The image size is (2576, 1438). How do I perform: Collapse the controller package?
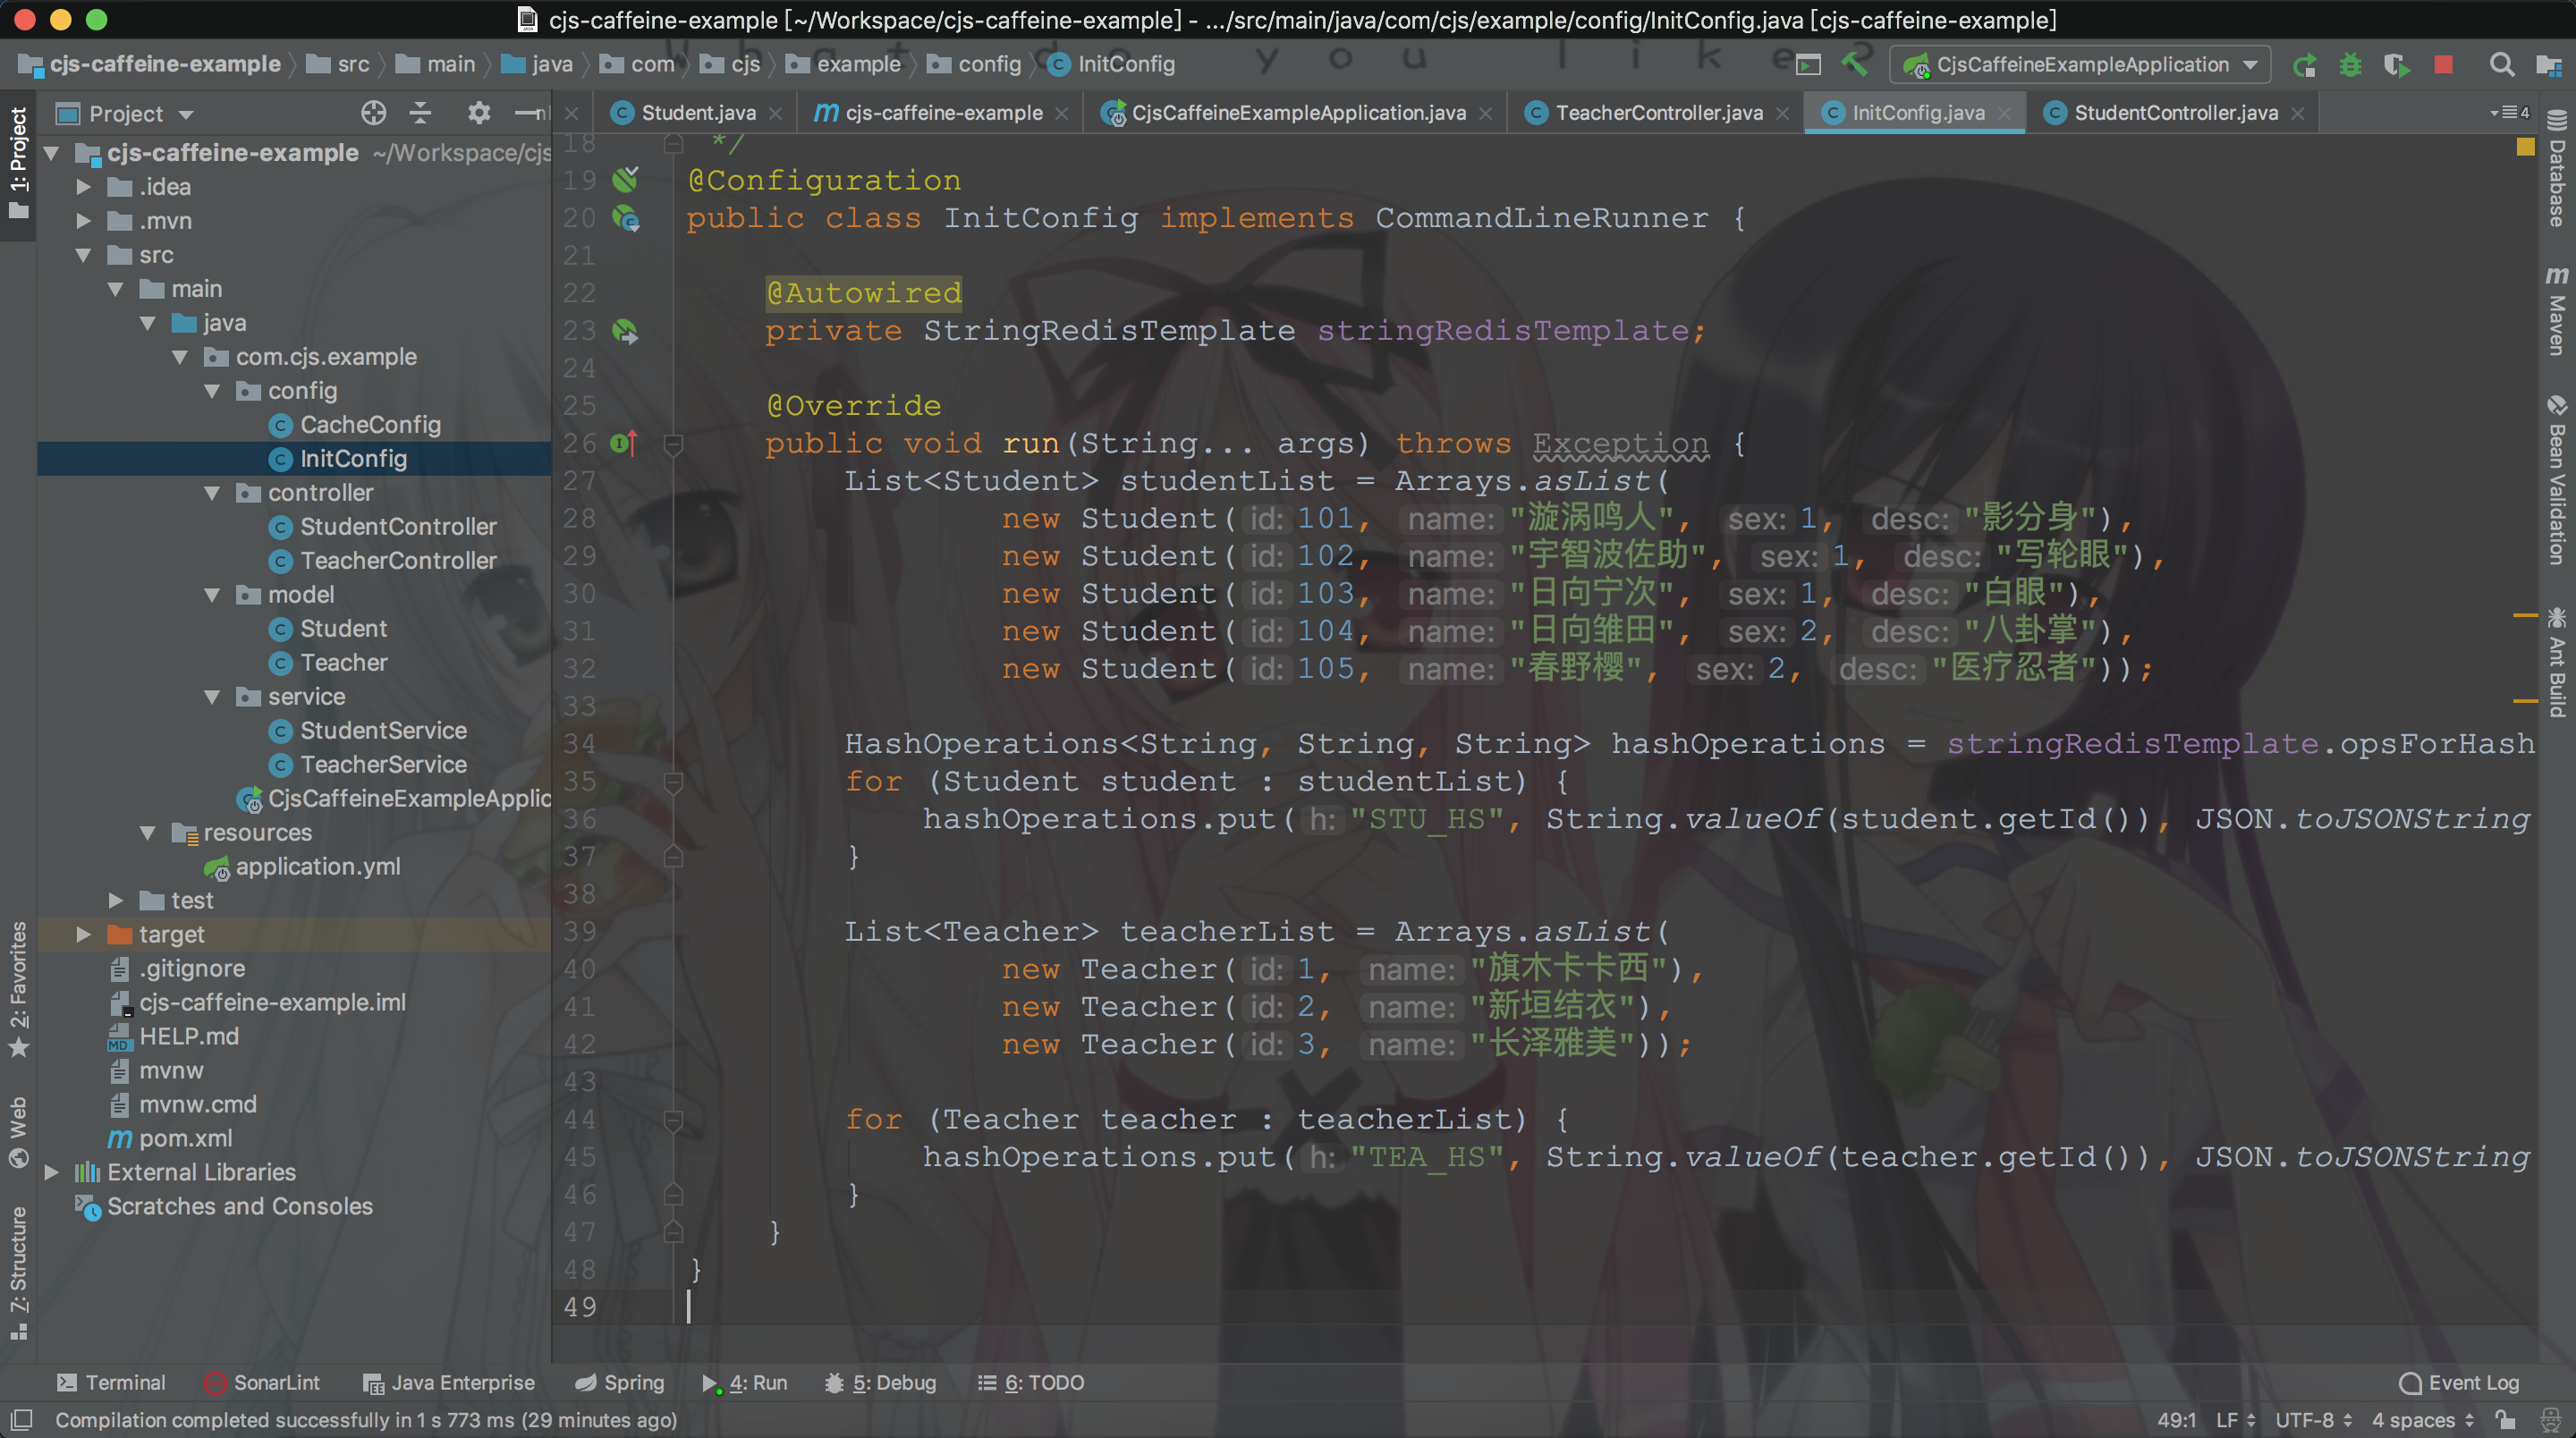click(212, 493)
